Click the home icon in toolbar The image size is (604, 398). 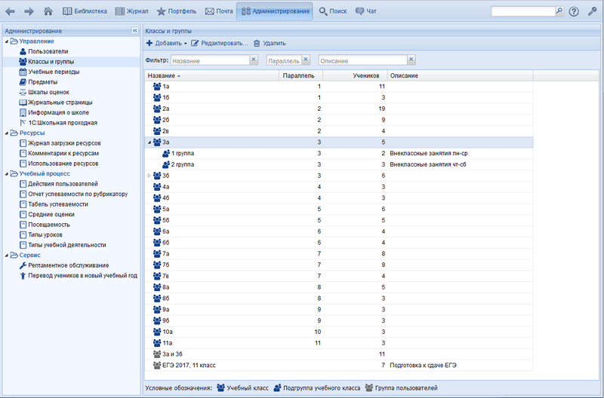coord(48,11)
